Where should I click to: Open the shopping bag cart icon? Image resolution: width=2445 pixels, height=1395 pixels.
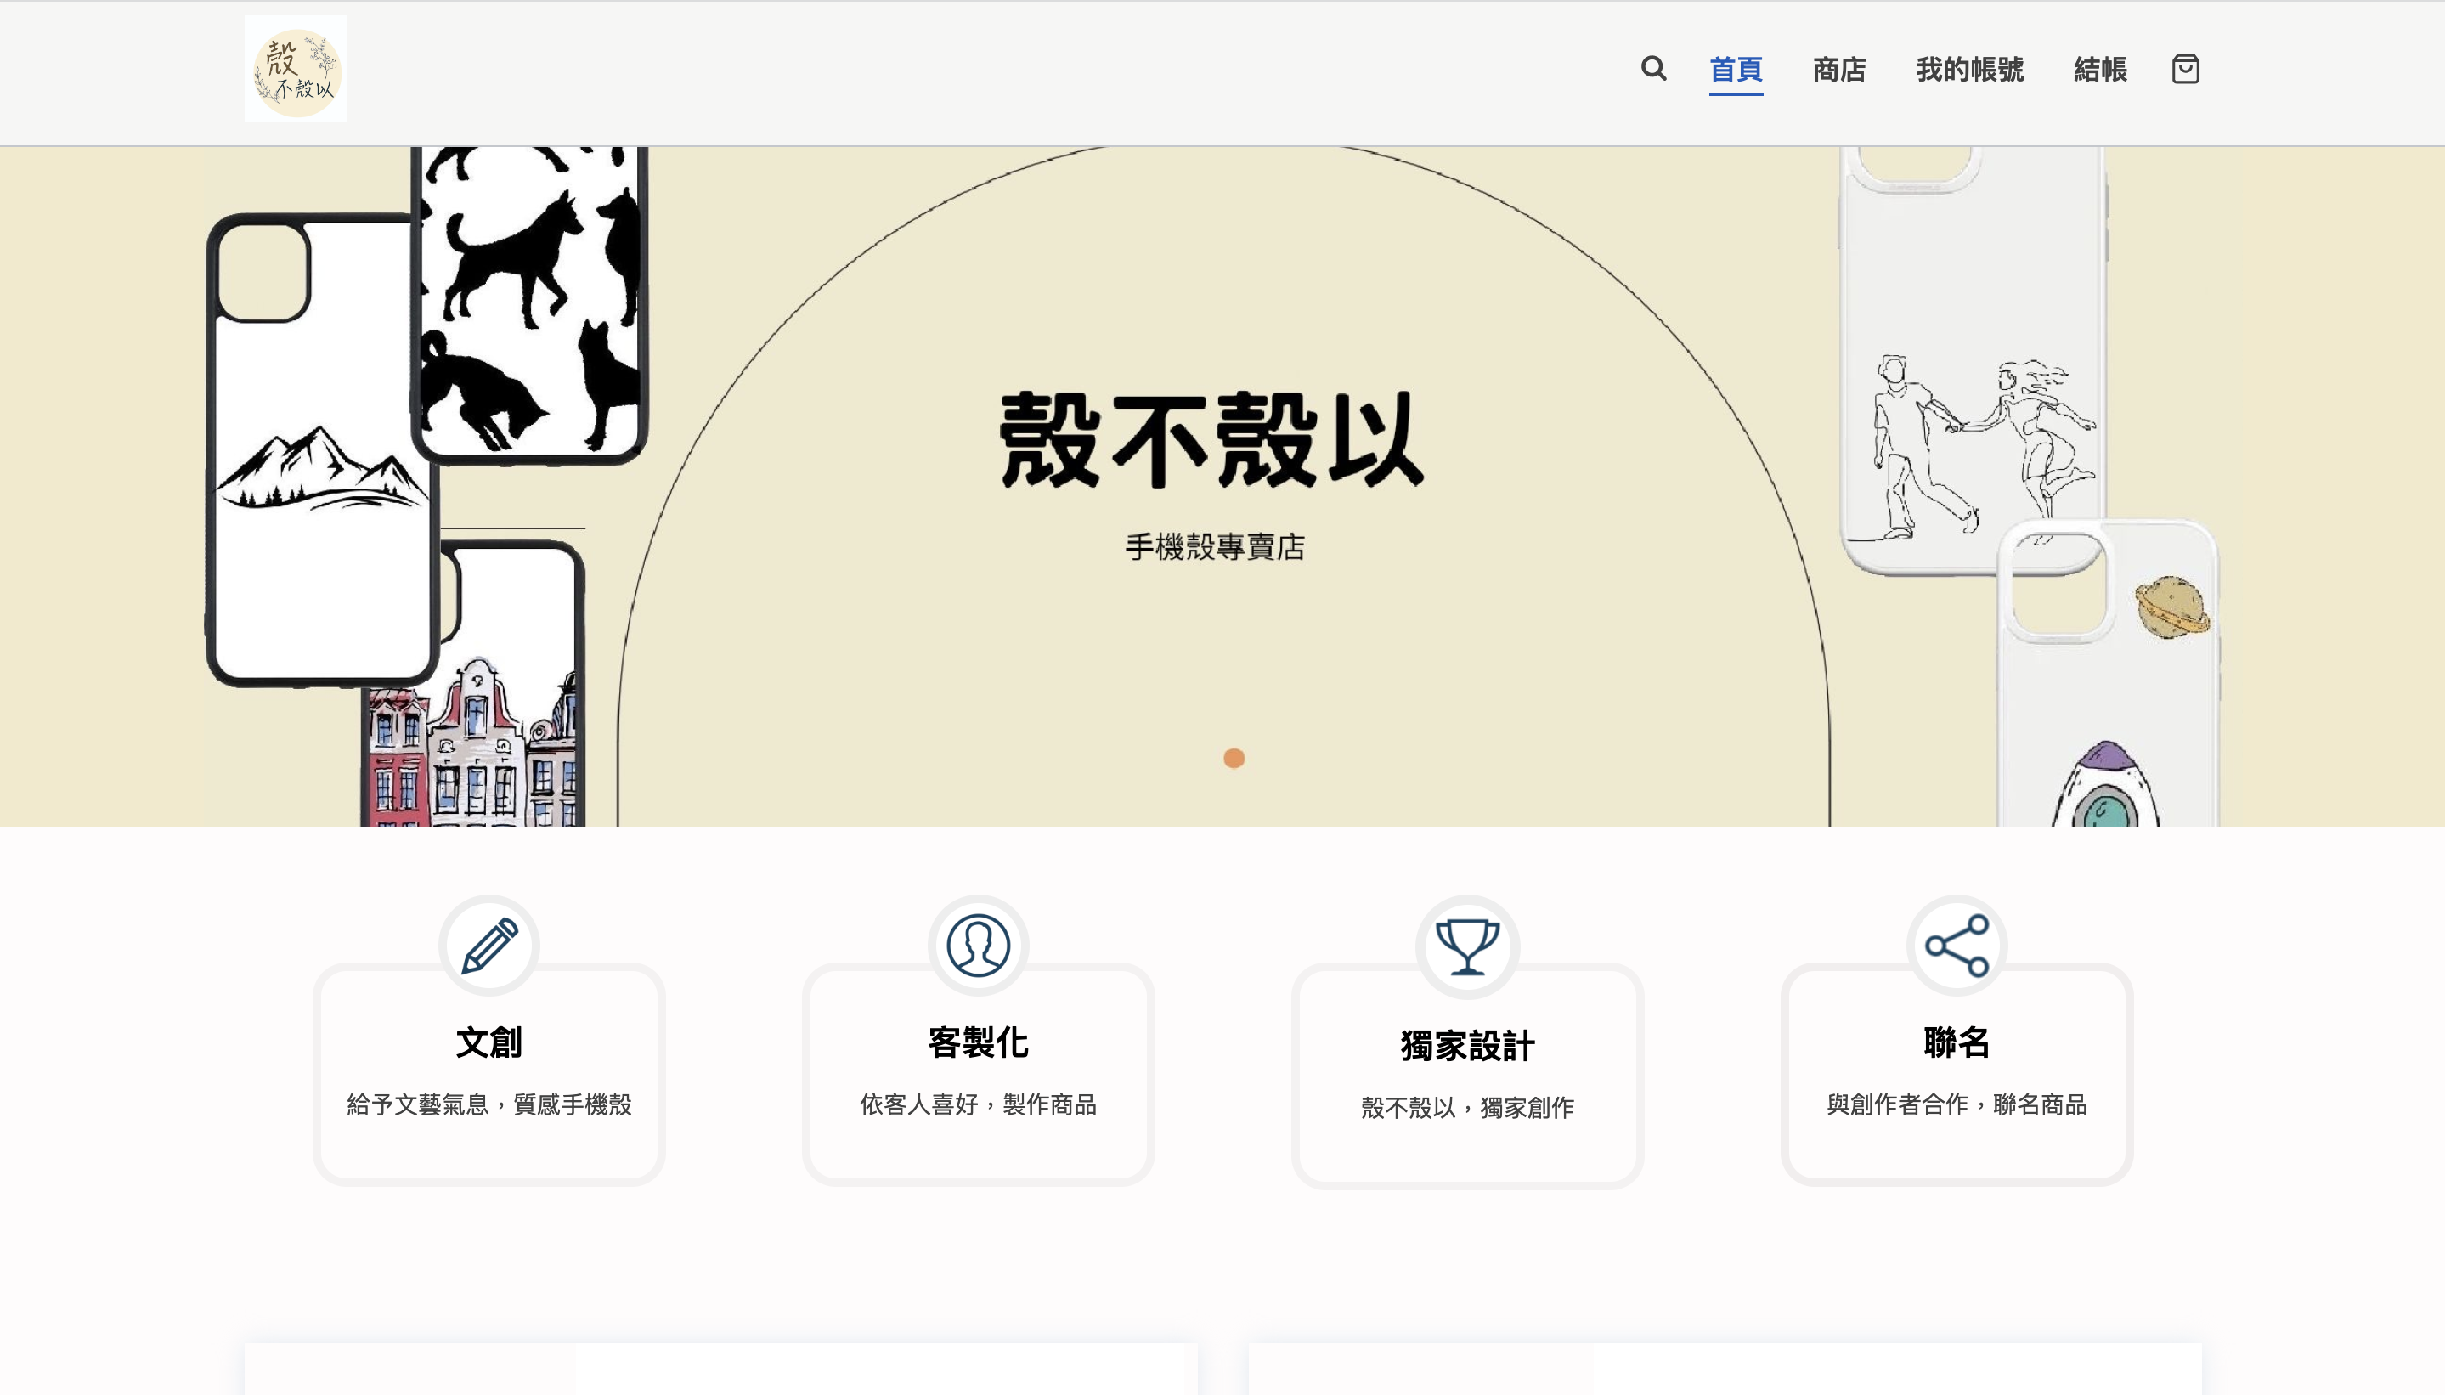(x=2185, y=69)
